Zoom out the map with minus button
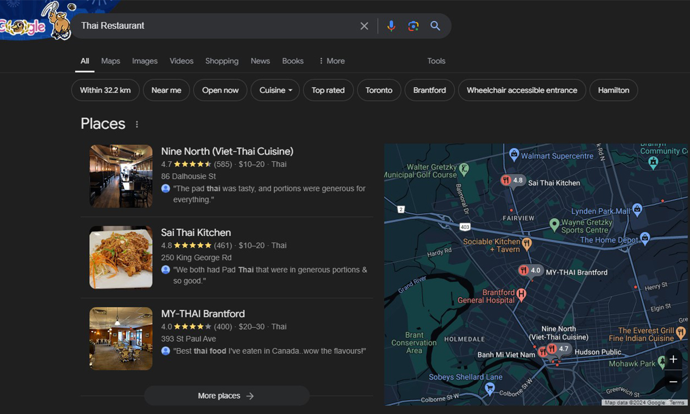 coord(673,382)
